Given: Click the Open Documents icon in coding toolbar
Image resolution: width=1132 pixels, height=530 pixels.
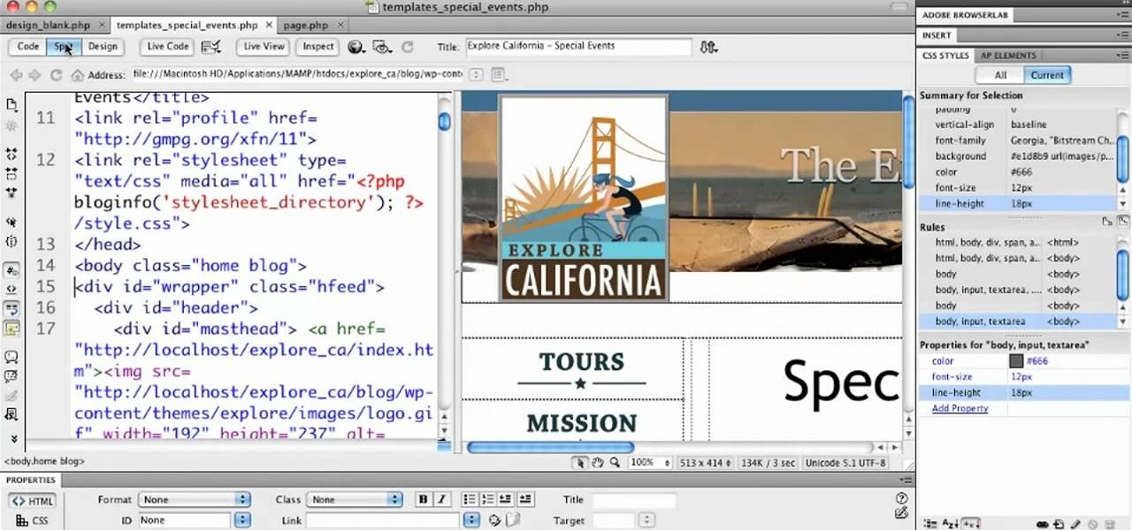Looking at the screenshot, I should (x=12, y=105).
